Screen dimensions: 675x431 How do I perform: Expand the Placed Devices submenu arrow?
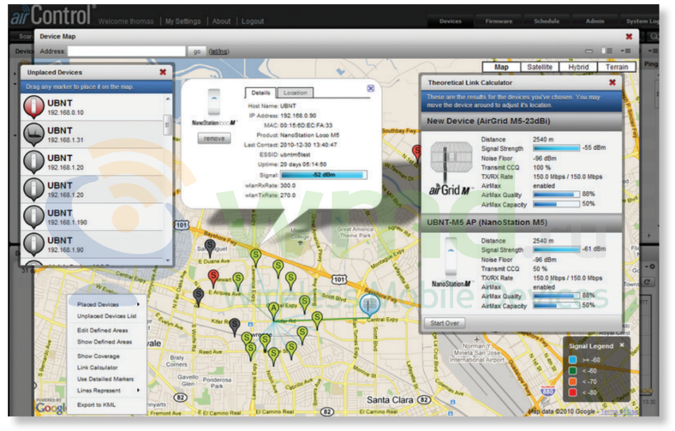point(138,305)
